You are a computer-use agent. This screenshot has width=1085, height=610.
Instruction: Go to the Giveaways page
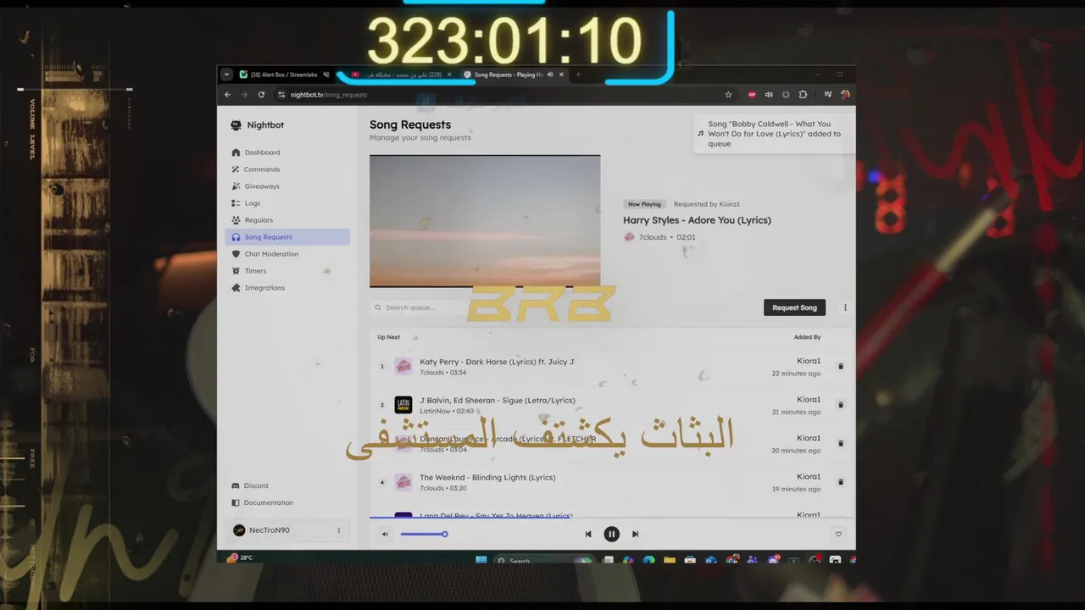(x=287, y=186)
